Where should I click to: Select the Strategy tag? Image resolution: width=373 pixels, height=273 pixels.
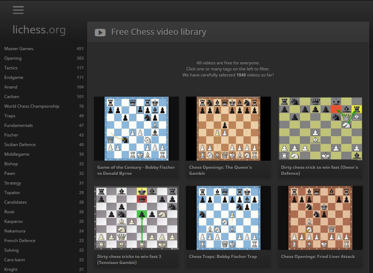[44, 183]
